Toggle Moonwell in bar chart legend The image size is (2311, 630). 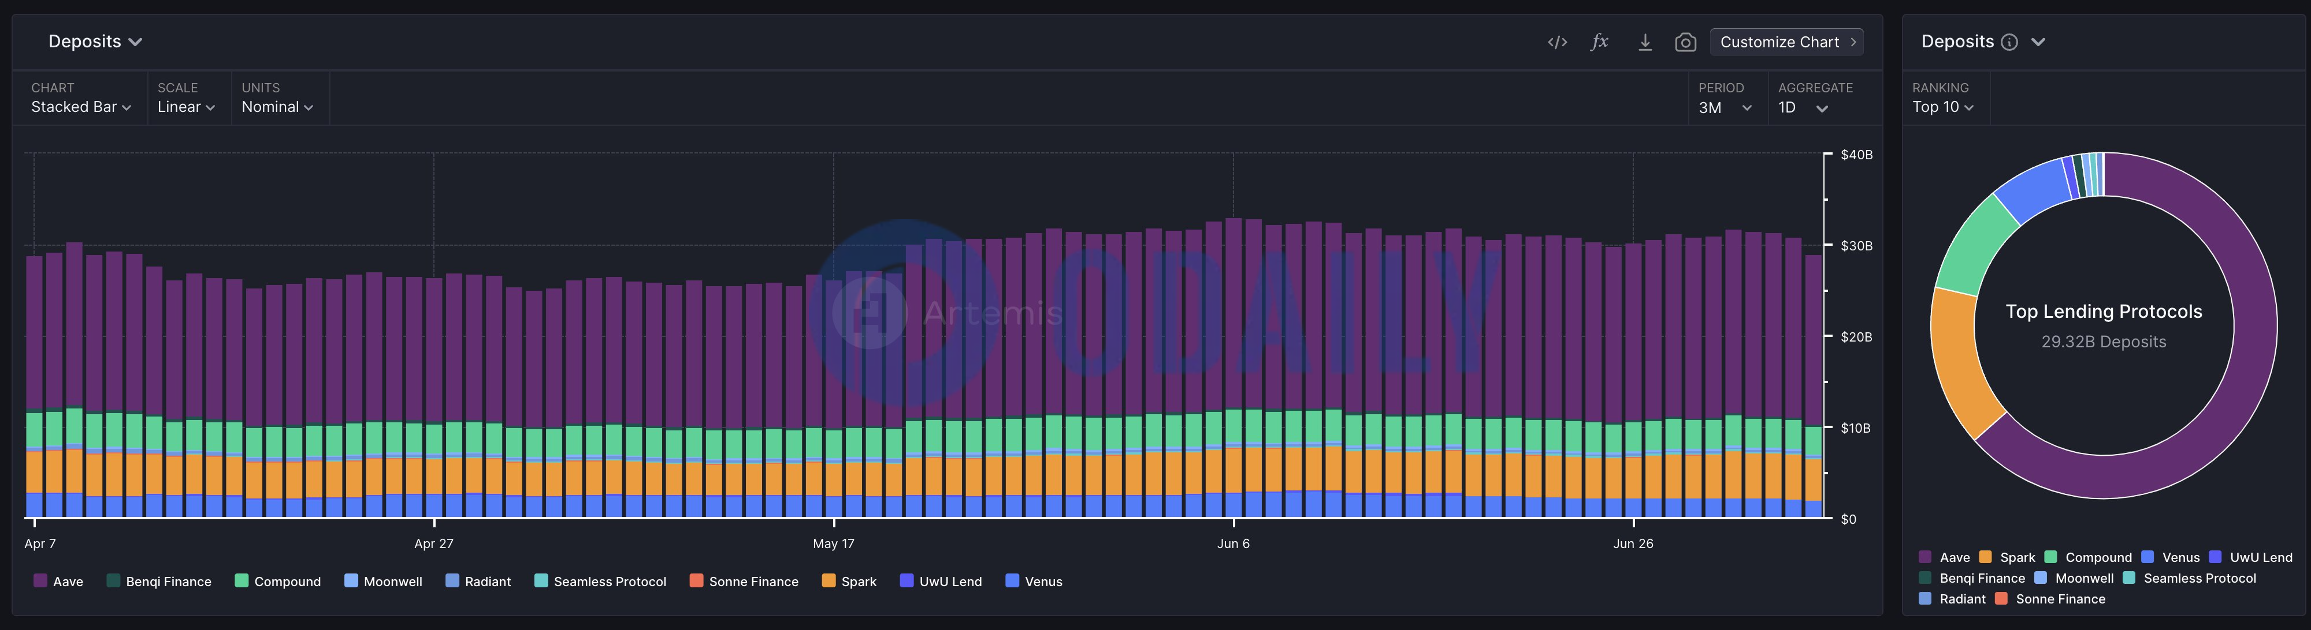click(x=383, y=582)
